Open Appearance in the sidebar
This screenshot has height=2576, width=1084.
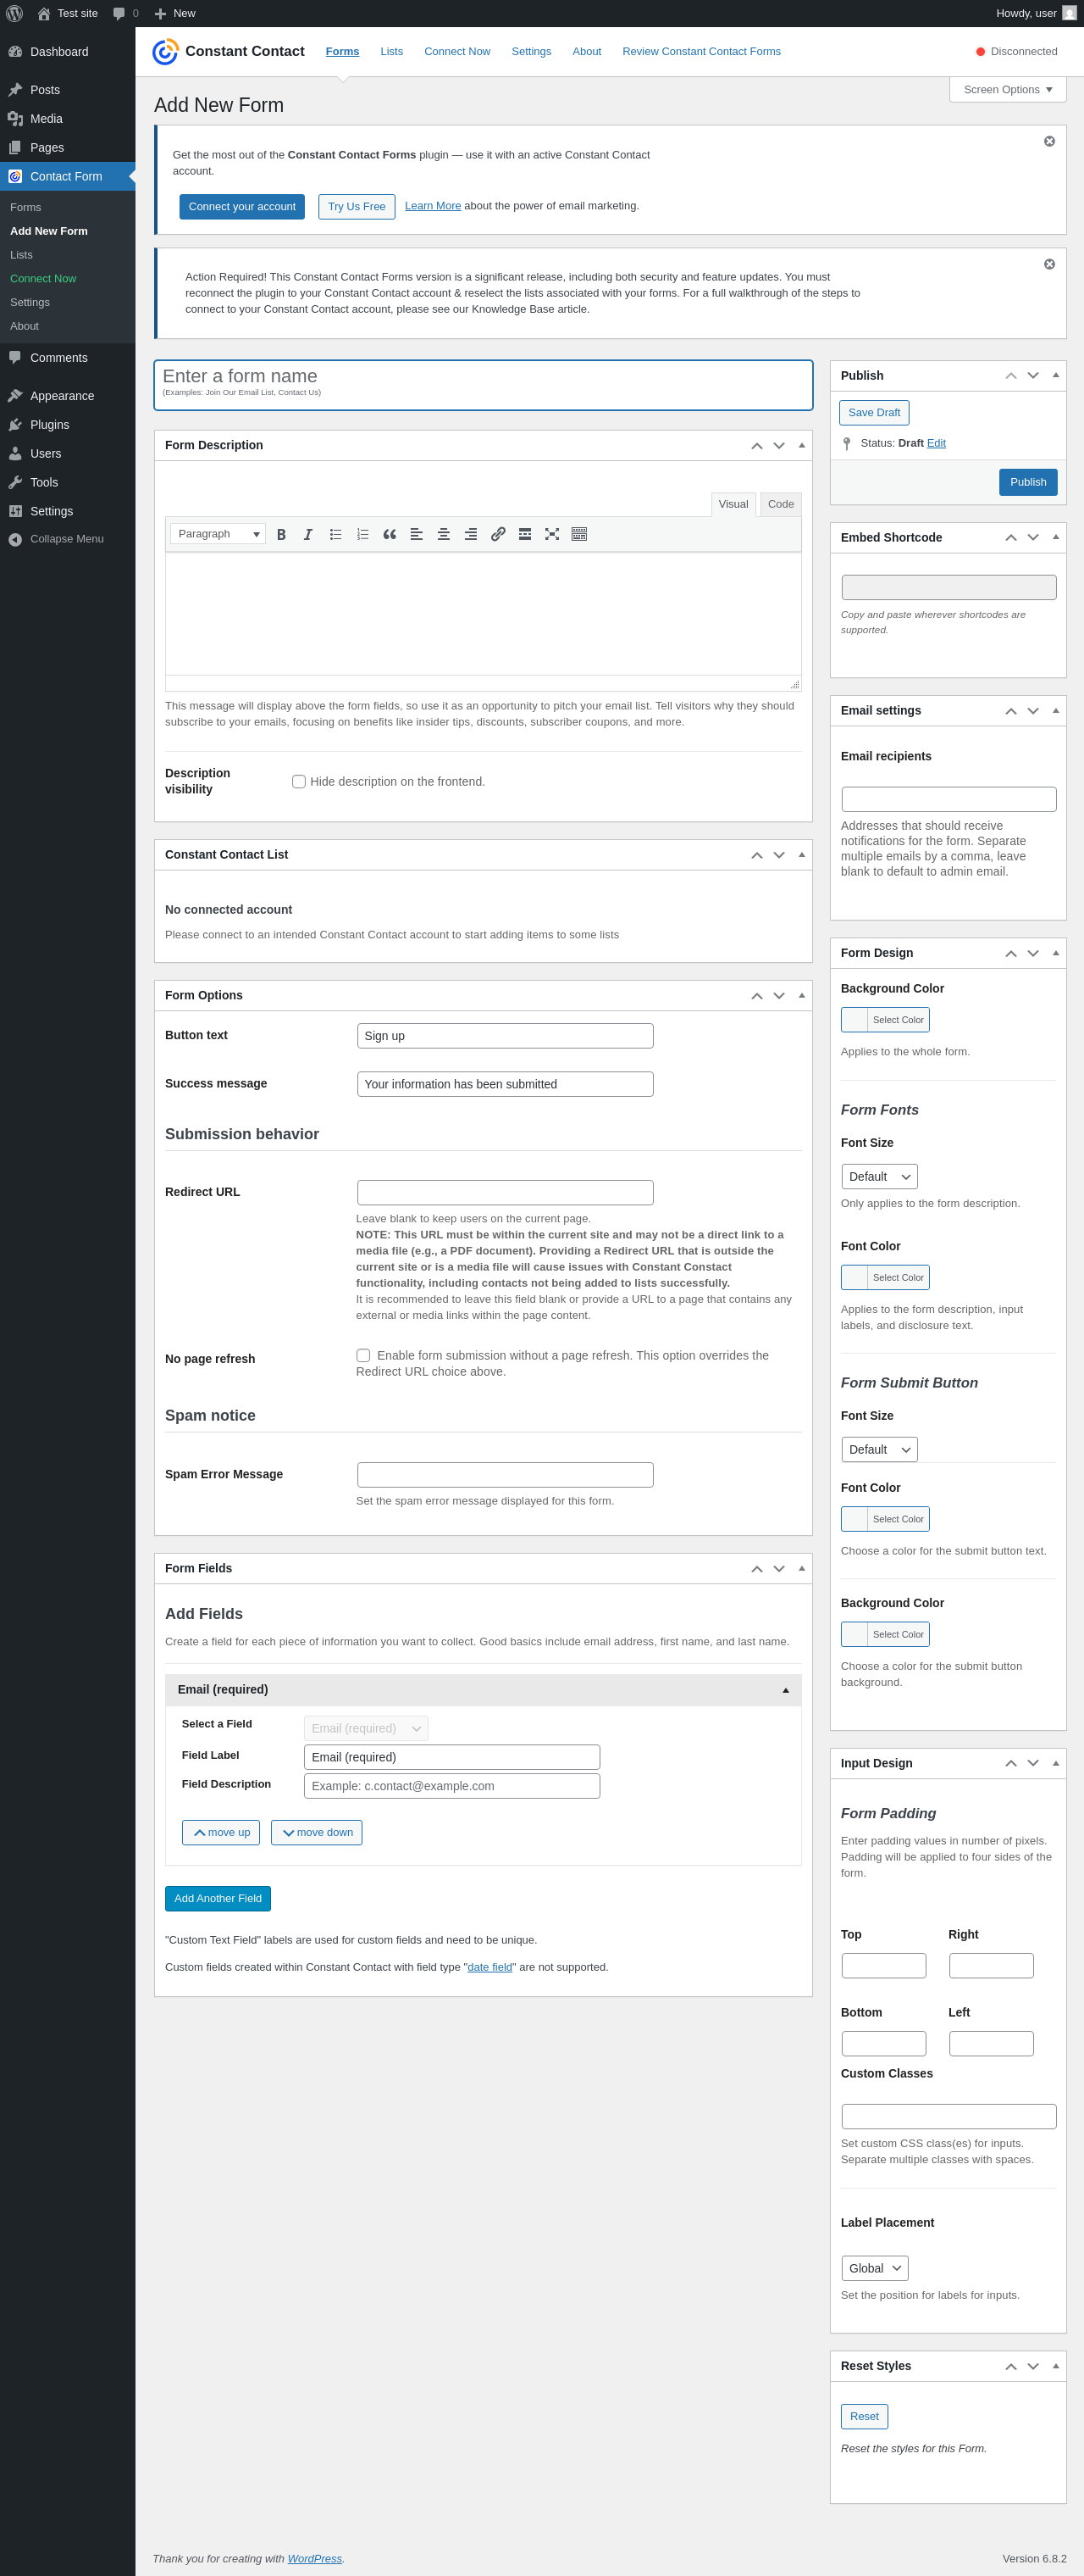(67, 396)
